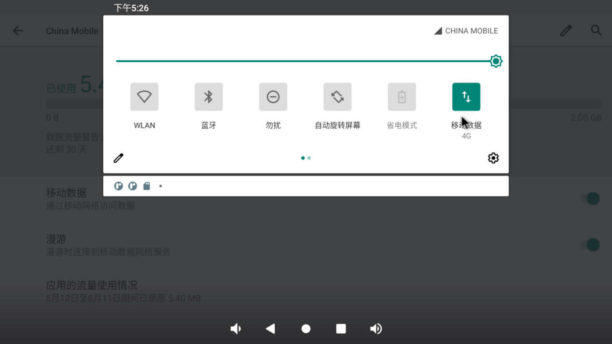
Task: Expand CHINA MOBILE carrier details
Action: pos(465,30)
